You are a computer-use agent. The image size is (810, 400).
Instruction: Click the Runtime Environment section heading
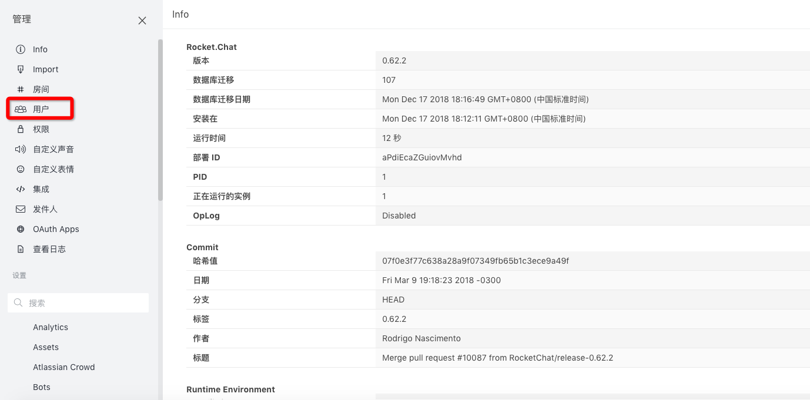(x=230, y=389)
